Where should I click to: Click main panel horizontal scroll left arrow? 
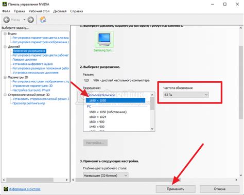pyautogui.click(x=73, y=180)
